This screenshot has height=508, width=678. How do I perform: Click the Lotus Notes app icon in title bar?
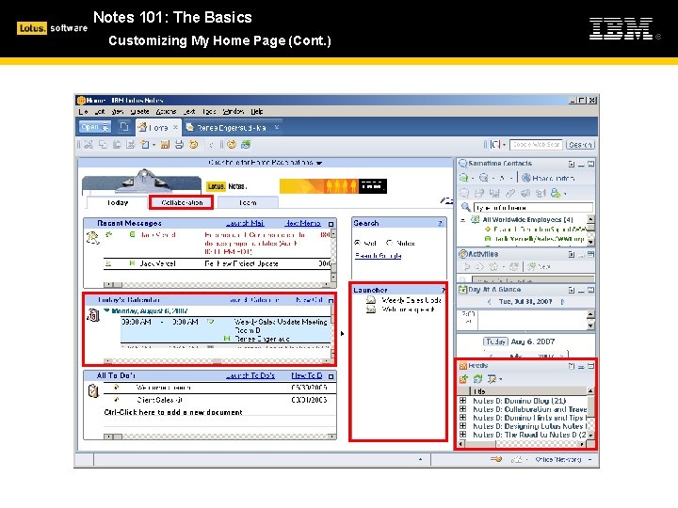coord(81,101)
